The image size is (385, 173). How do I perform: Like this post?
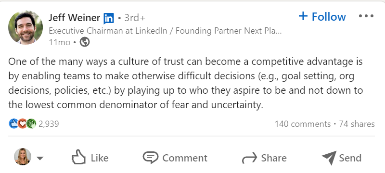90,158
